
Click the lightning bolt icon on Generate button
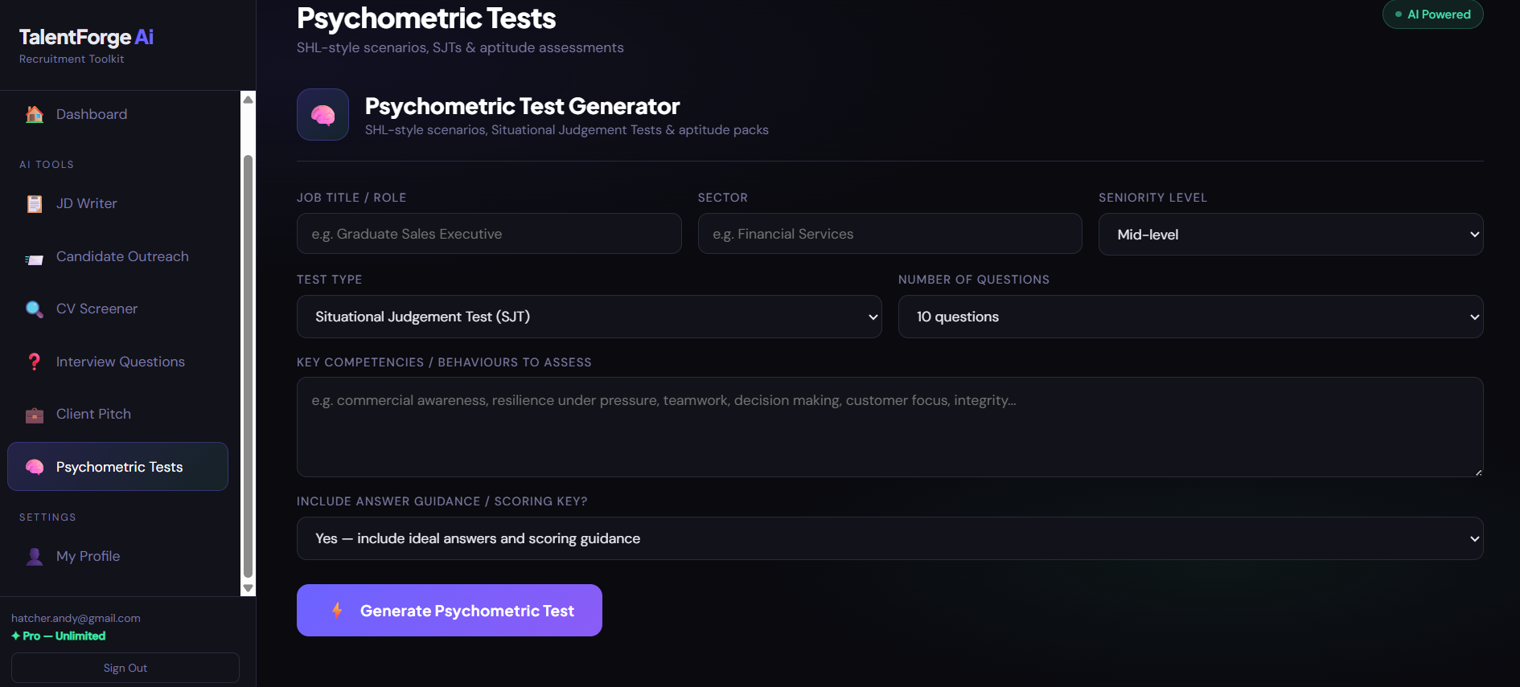tap(338, 610)
